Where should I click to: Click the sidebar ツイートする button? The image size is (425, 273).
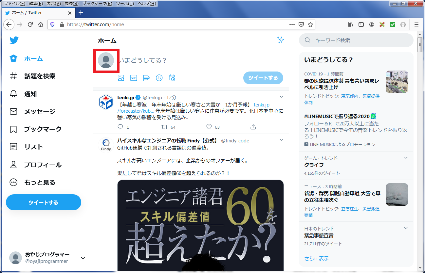point(44,202)
